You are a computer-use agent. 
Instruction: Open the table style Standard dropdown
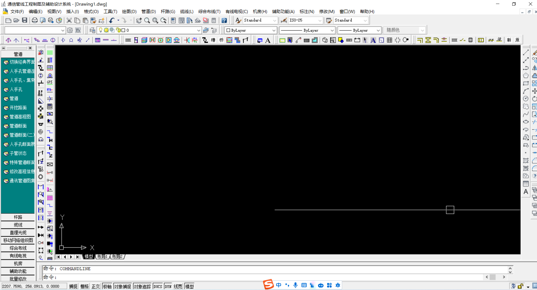351,20
